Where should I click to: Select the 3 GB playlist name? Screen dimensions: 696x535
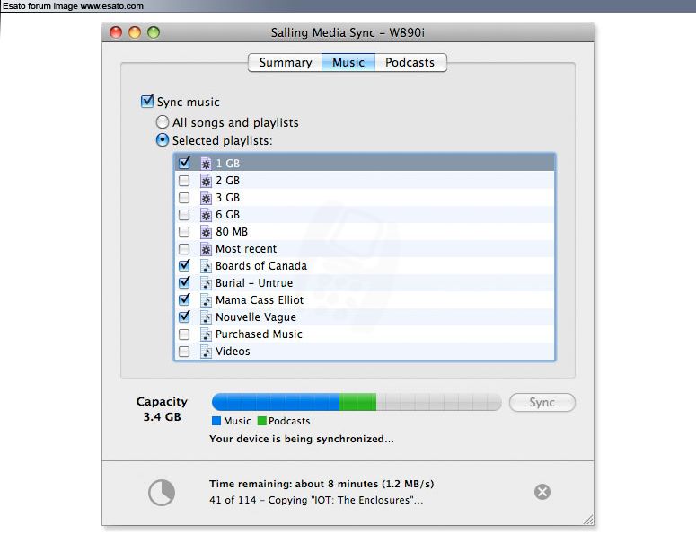point(228,198)
